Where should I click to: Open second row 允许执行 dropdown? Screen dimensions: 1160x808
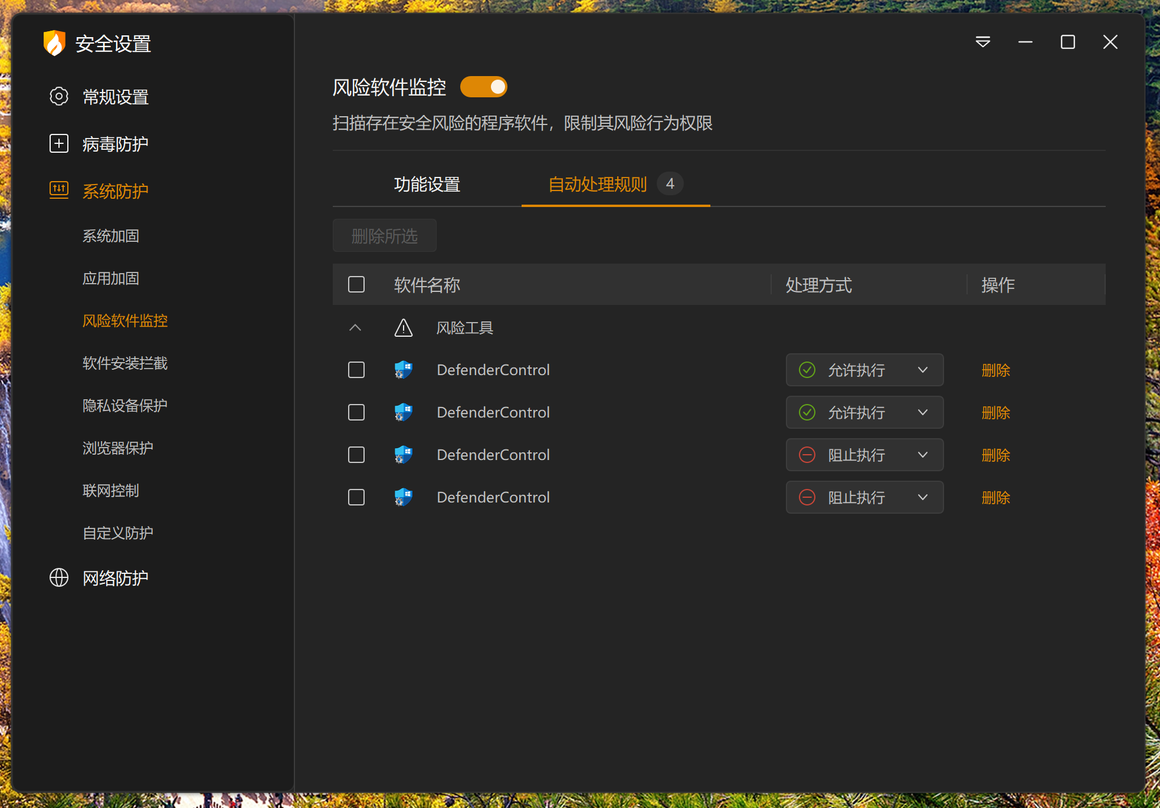[864, 412]
